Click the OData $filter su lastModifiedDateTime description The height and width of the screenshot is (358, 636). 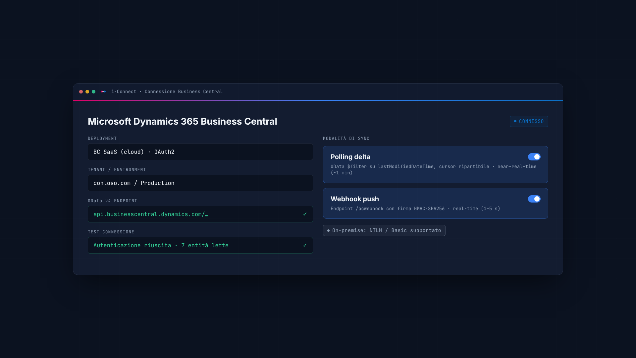click(433, 170)
